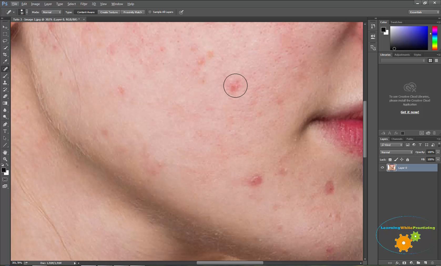441x266 pixels.
Task: Select the Quick Selection tool
Action: [x=5, y=48]
